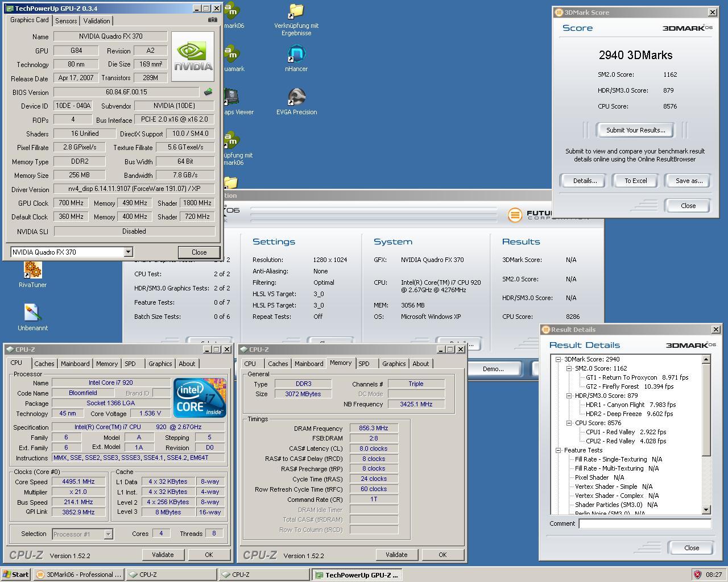Click Close button in GPU-Z window
Viewport: 728px width, 582px height.
(x=199, y=252)
